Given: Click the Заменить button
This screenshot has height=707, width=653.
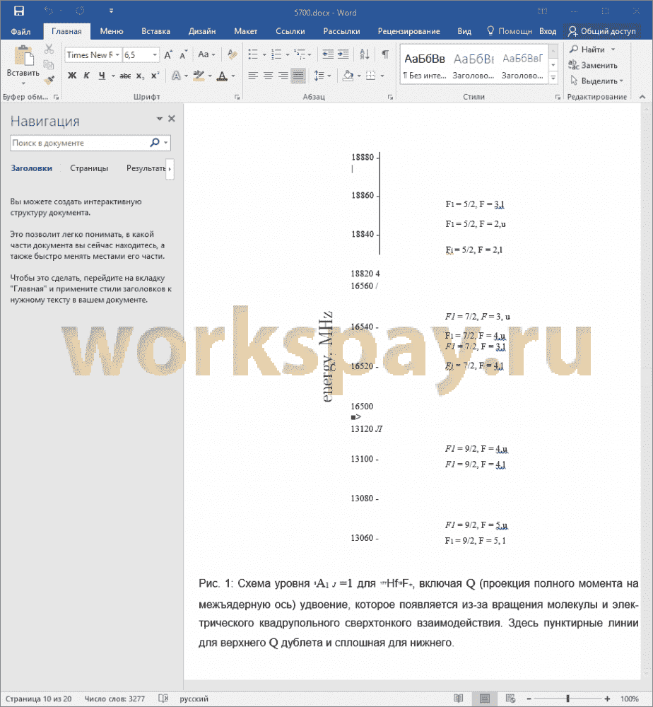Looking at the screenshot, I should click(x=593, y=65).
